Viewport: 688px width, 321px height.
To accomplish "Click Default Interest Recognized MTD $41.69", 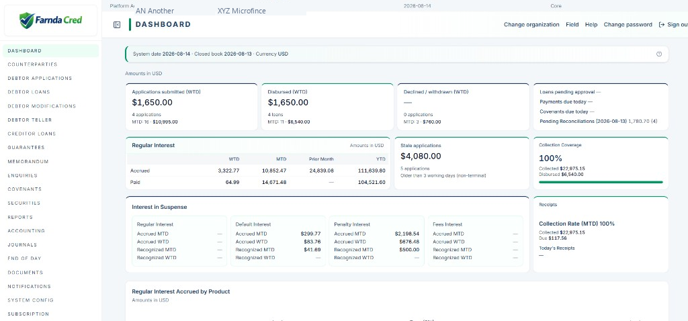I will [312, 250].
